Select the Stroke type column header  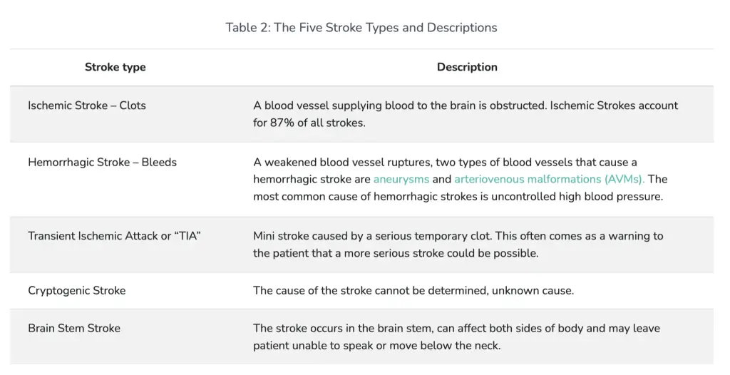[115, 67]
